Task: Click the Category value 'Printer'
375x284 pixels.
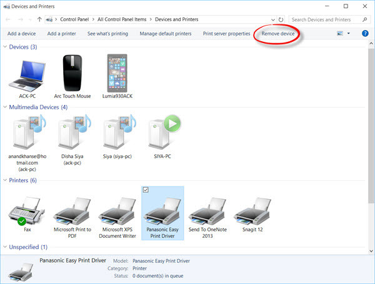Action: pyautogui.click(x=139, y=268)
